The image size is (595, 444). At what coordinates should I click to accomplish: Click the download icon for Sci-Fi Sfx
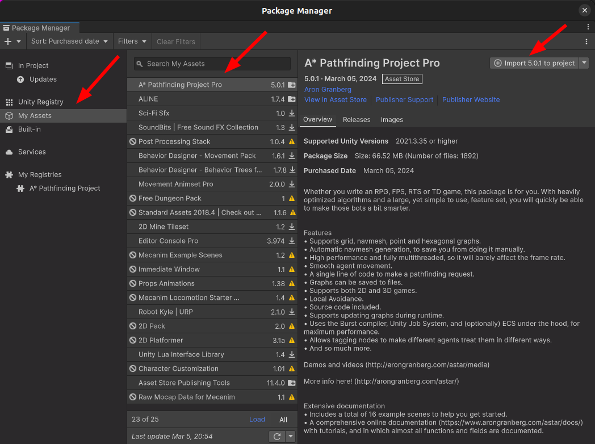(292, 114)
